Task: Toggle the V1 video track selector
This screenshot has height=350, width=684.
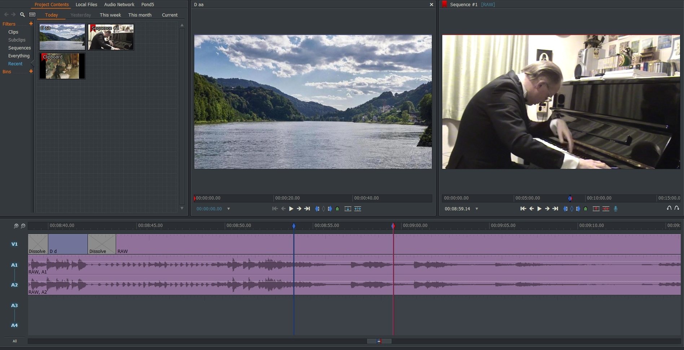Action: point(14,244)
